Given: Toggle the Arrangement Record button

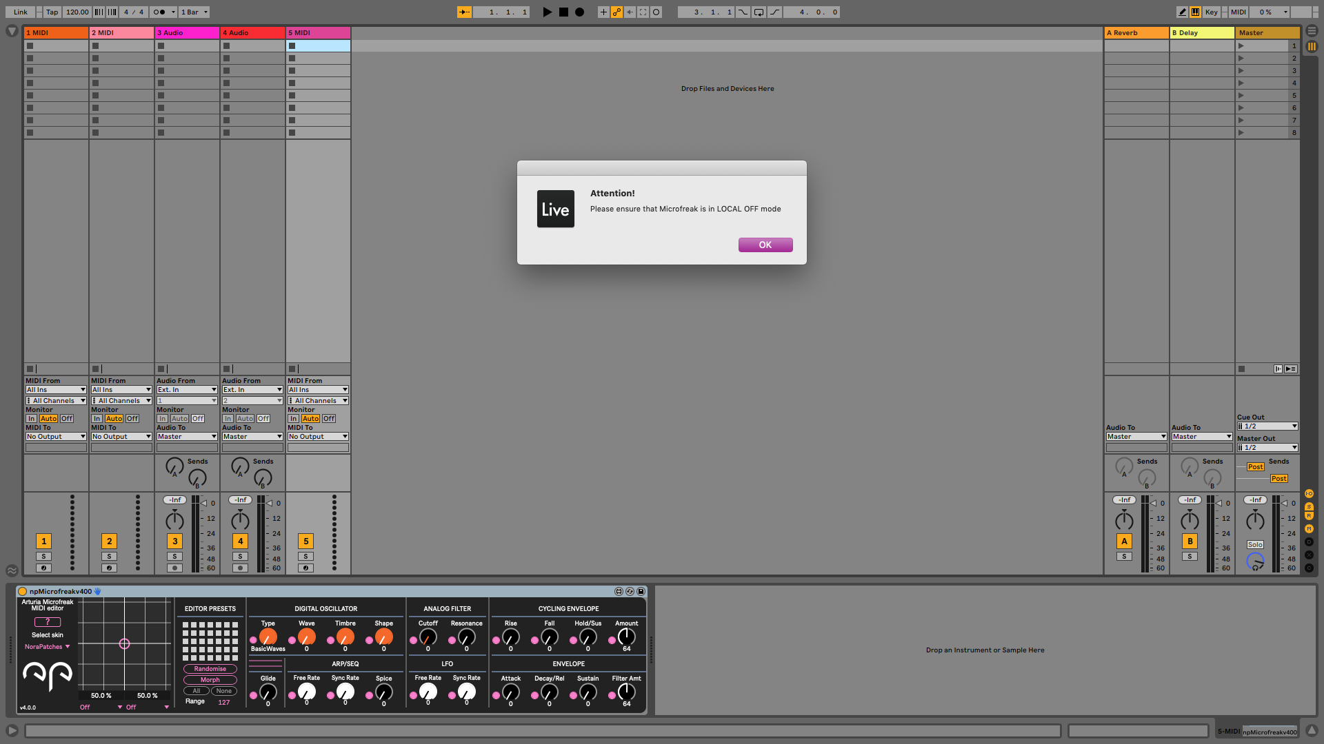Looking at the screenshot, I should (579, 12).
